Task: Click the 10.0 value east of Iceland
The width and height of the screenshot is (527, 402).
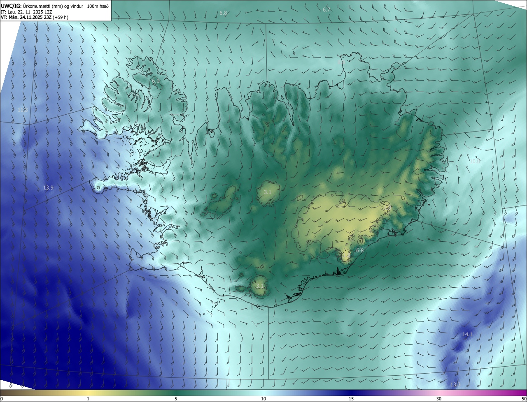Action: point(475,162)
